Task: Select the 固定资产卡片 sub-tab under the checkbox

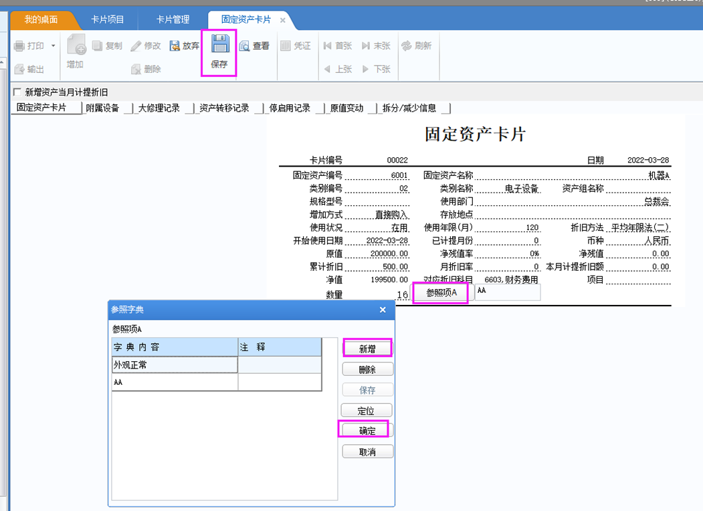Action: click(x=41, y=108)
